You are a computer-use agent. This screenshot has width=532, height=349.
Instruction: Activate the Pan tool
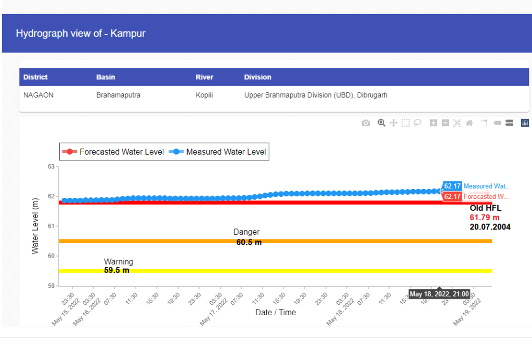[394, 123]
